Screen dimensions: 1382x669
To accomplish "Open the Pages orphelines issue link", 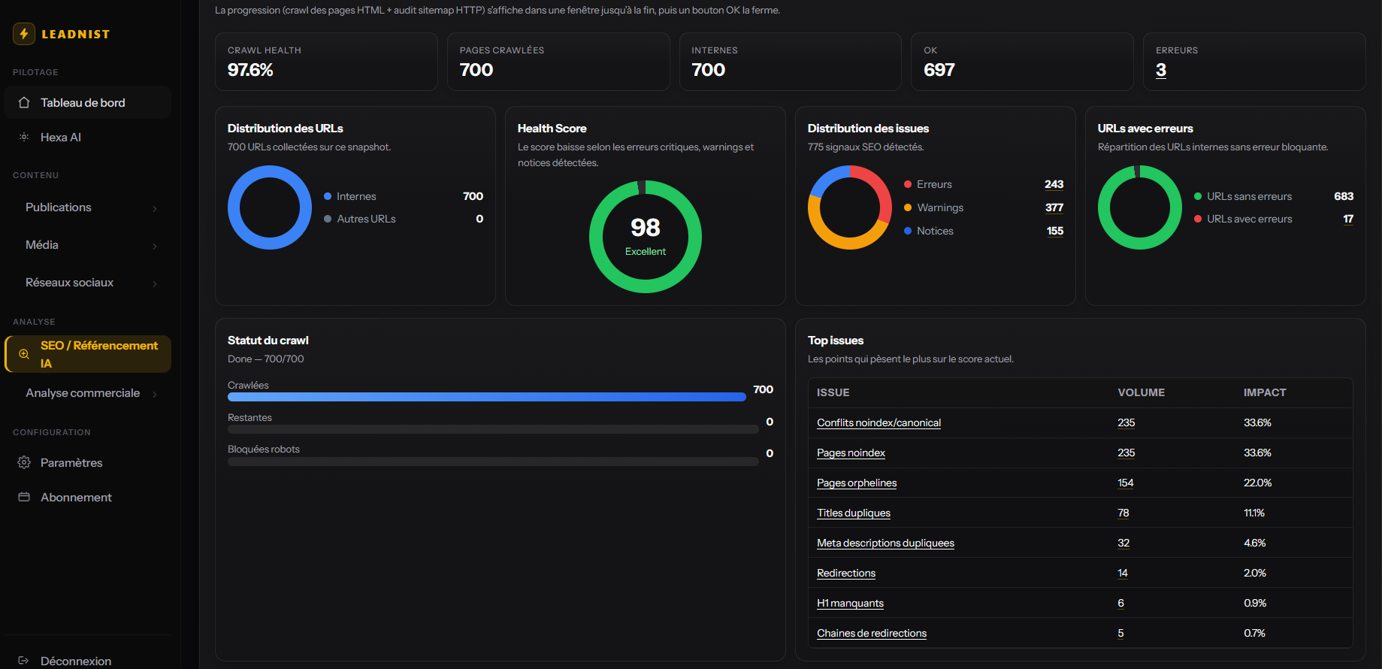I will 857,483.
